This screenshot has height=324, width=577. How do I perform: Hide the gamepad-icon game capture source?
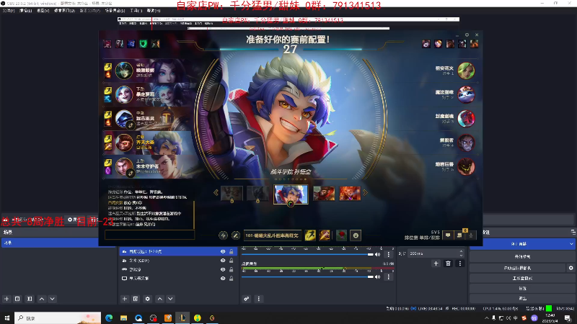(223, 269)
